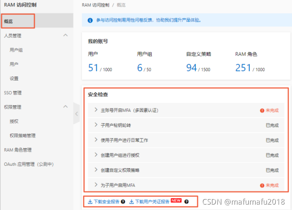Click 已完成 status for 使用子用户进行日常工作
The height and width of the screenshot is (210, 292).
tap(272, 140)
